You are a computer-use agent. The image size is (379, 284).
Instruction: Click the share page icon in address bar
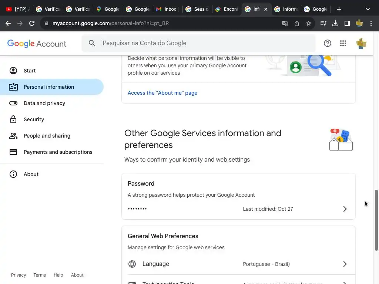[297, 23]
